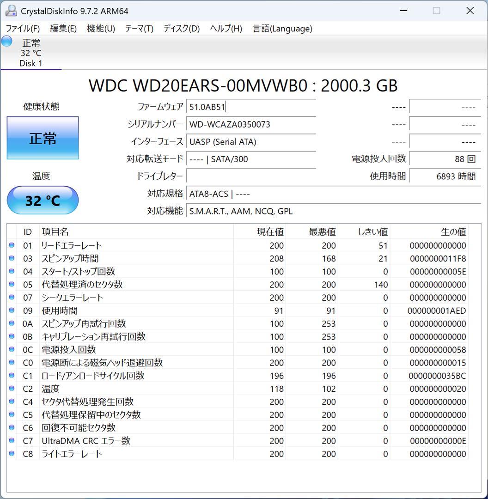Screen dimensions: 488x499
Task: Click the blue indicator beside 回復不可能セクタ数
Action: pyautogui.click(x=12, y=428)
